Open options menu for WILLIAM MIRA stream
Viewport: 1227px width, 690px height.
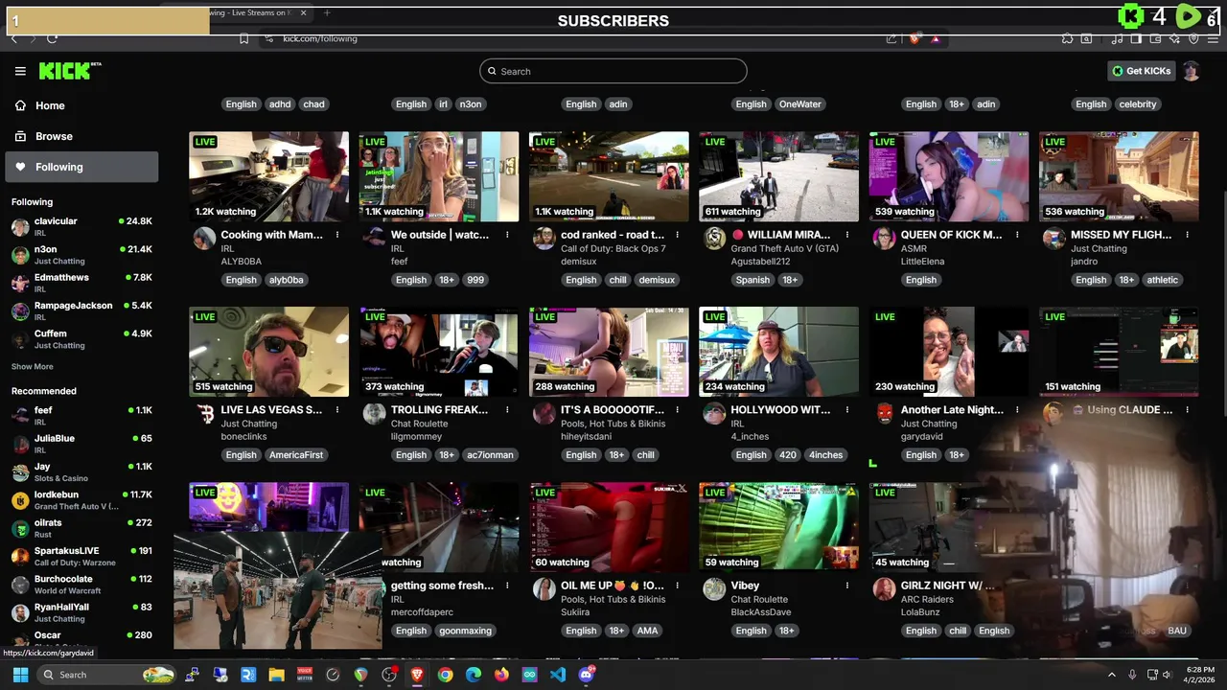[847, 235]
